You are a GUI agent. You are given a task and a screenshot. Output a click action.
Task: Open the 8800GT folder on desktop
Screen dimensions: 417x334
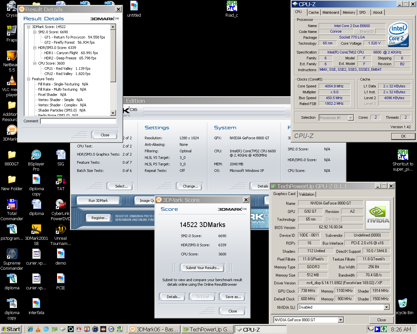point(12,158)
